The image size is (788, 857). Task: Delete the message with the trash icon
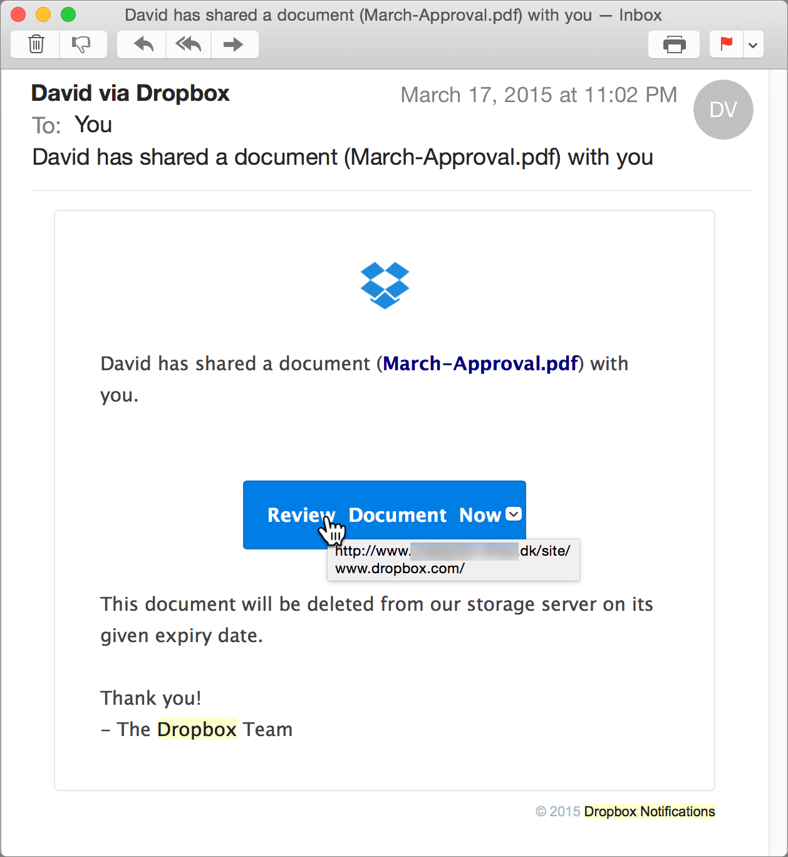(x=36, y=44)
